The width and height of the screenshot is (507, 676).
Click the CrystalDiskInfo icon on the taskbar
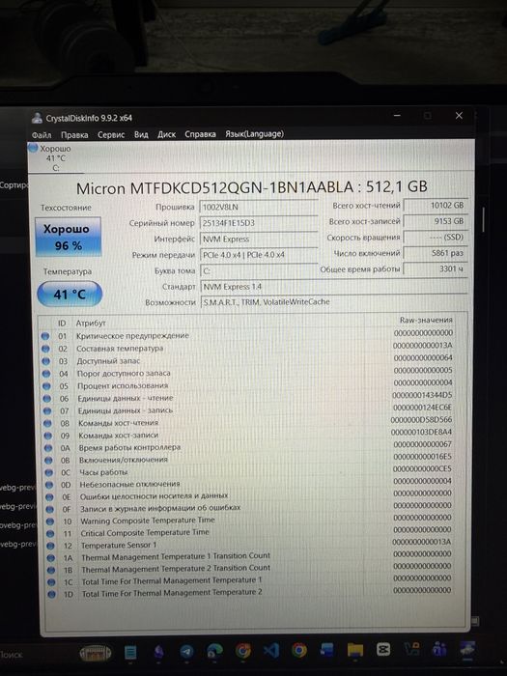pyautogui.click(x=467, y=648)
